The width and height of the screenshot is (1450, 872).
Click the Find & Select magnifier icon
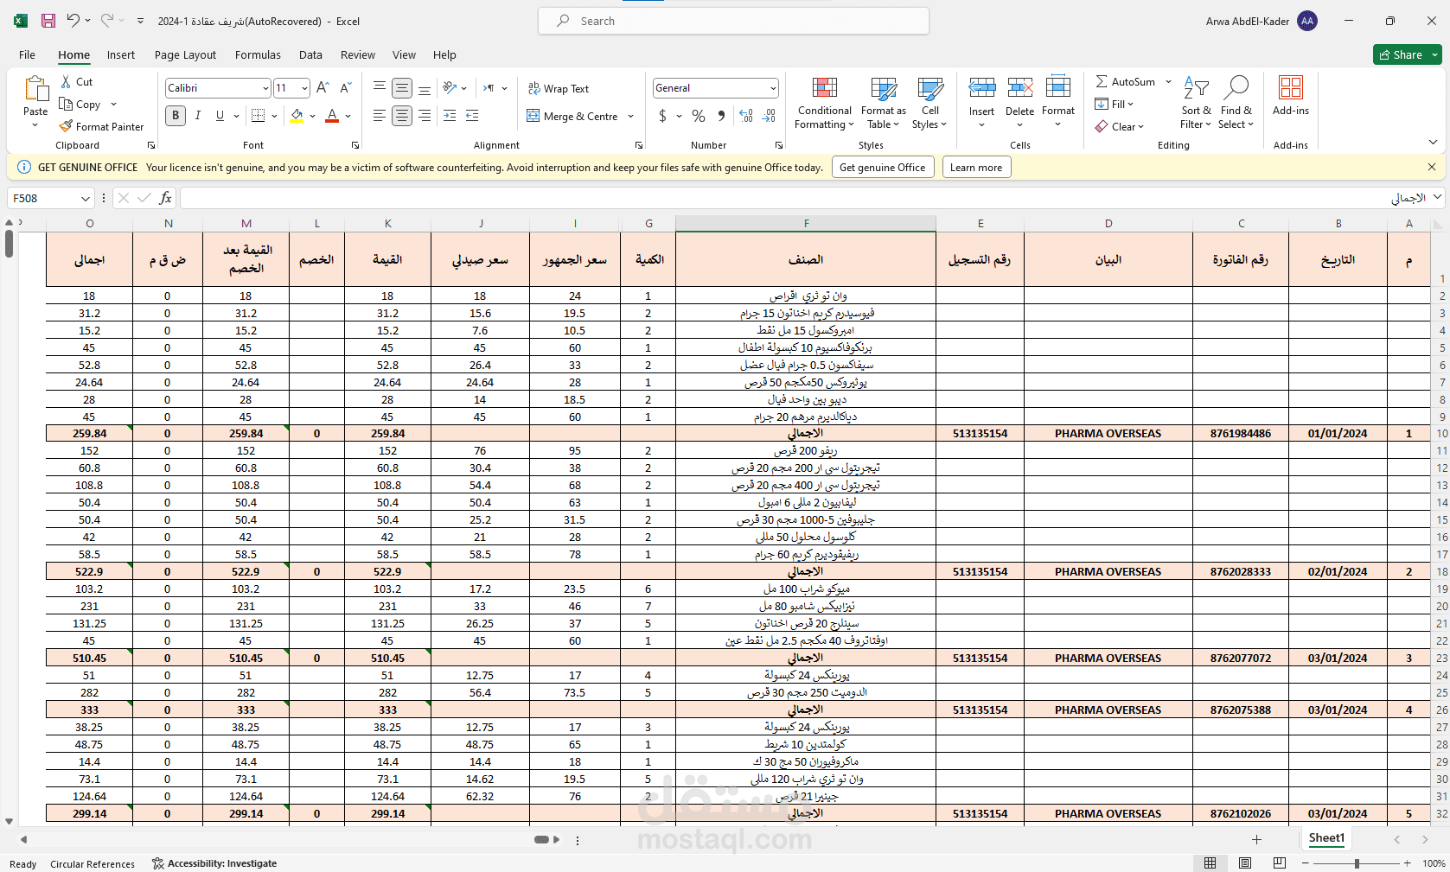click(1236, 88)
